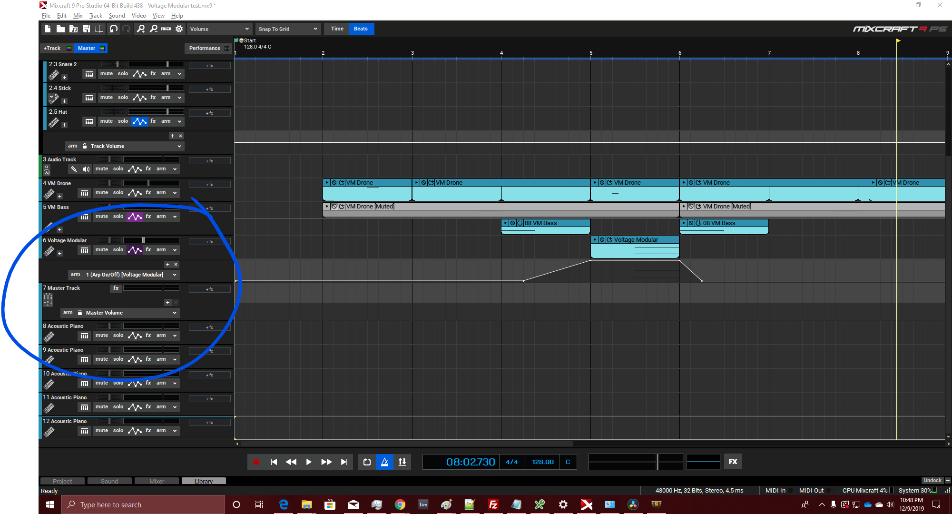Switch timeline display to Time
This screenshot has height=514, width=952.
[x=337, y=29]
